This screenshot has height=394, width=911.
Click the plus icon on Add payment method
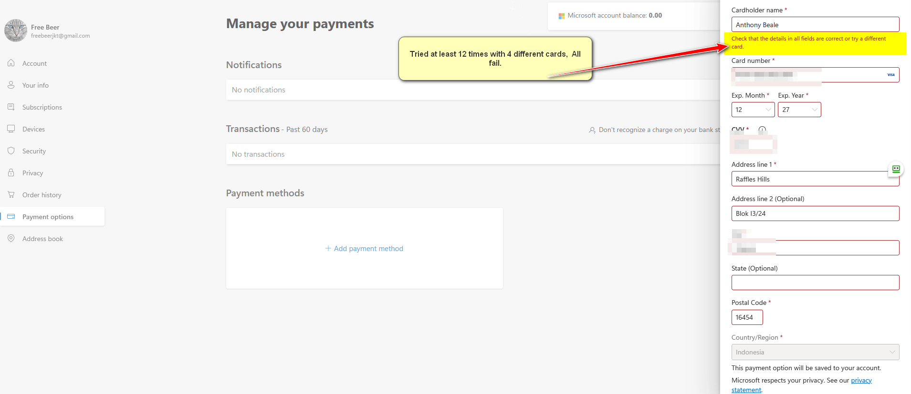[328, 248]
